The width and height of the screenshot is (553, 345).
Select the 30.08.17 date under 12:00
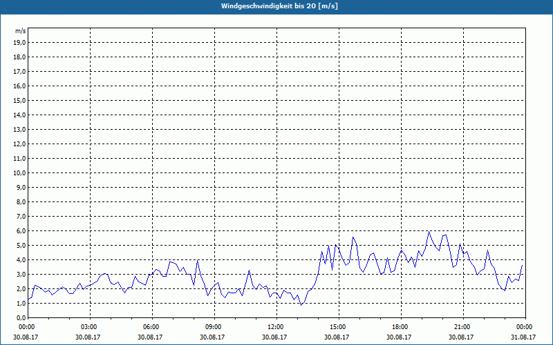[x=274, y=337]
